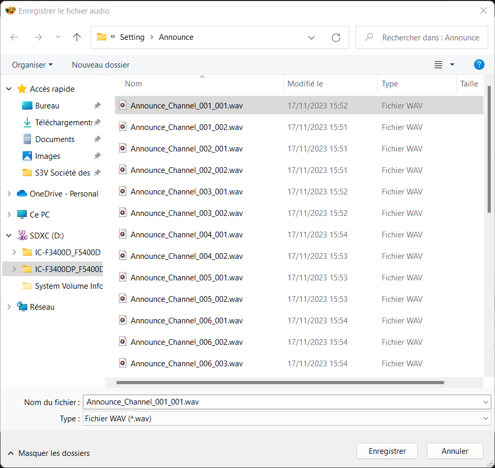This screenshot has height=468, width=495.
Task: Select the SDXC (D:) drive icon
Action: (x=22, y=235)
